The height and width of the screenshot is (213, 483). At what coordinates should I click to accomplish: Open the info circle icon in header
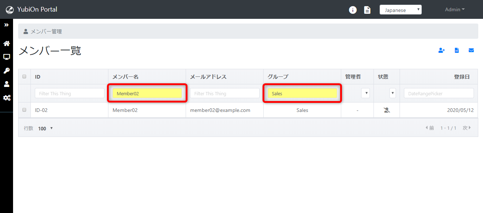352,10
